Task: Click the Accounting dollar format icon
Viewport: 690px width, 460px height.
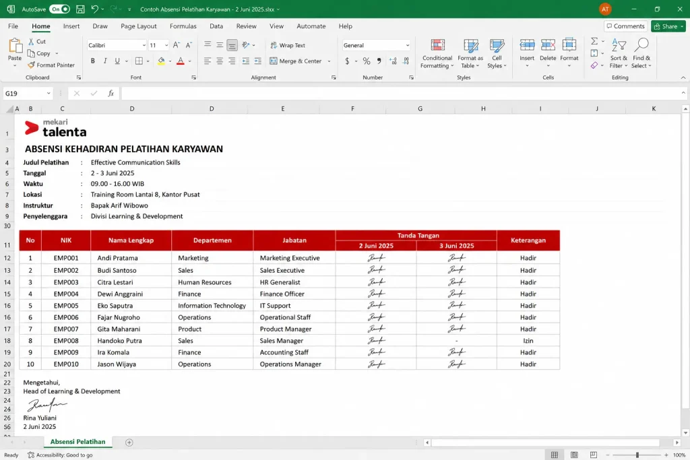Action: click(347, 61)
